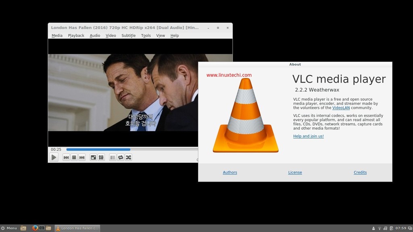Open the wireless network tray icon
The image size is (413, 232).
pyautogui.click(x=380, y=228)
